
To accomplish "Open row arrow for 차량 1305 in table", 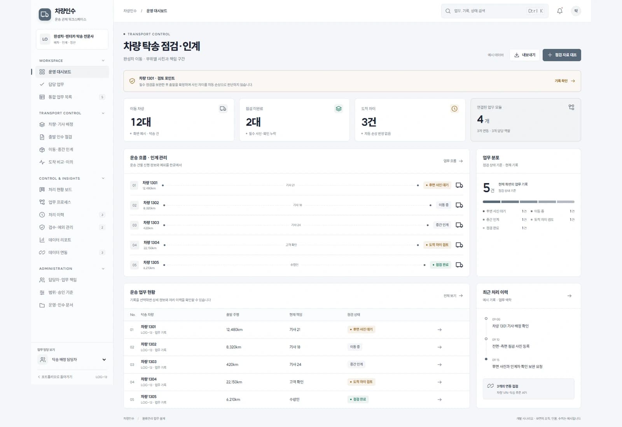I will pos(439,399).
